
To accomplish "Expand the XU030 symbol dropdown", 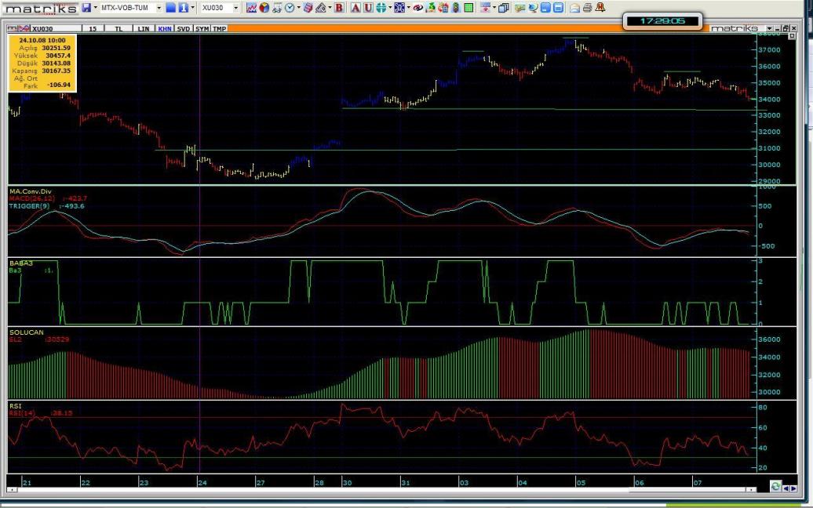I will point(235,8).
